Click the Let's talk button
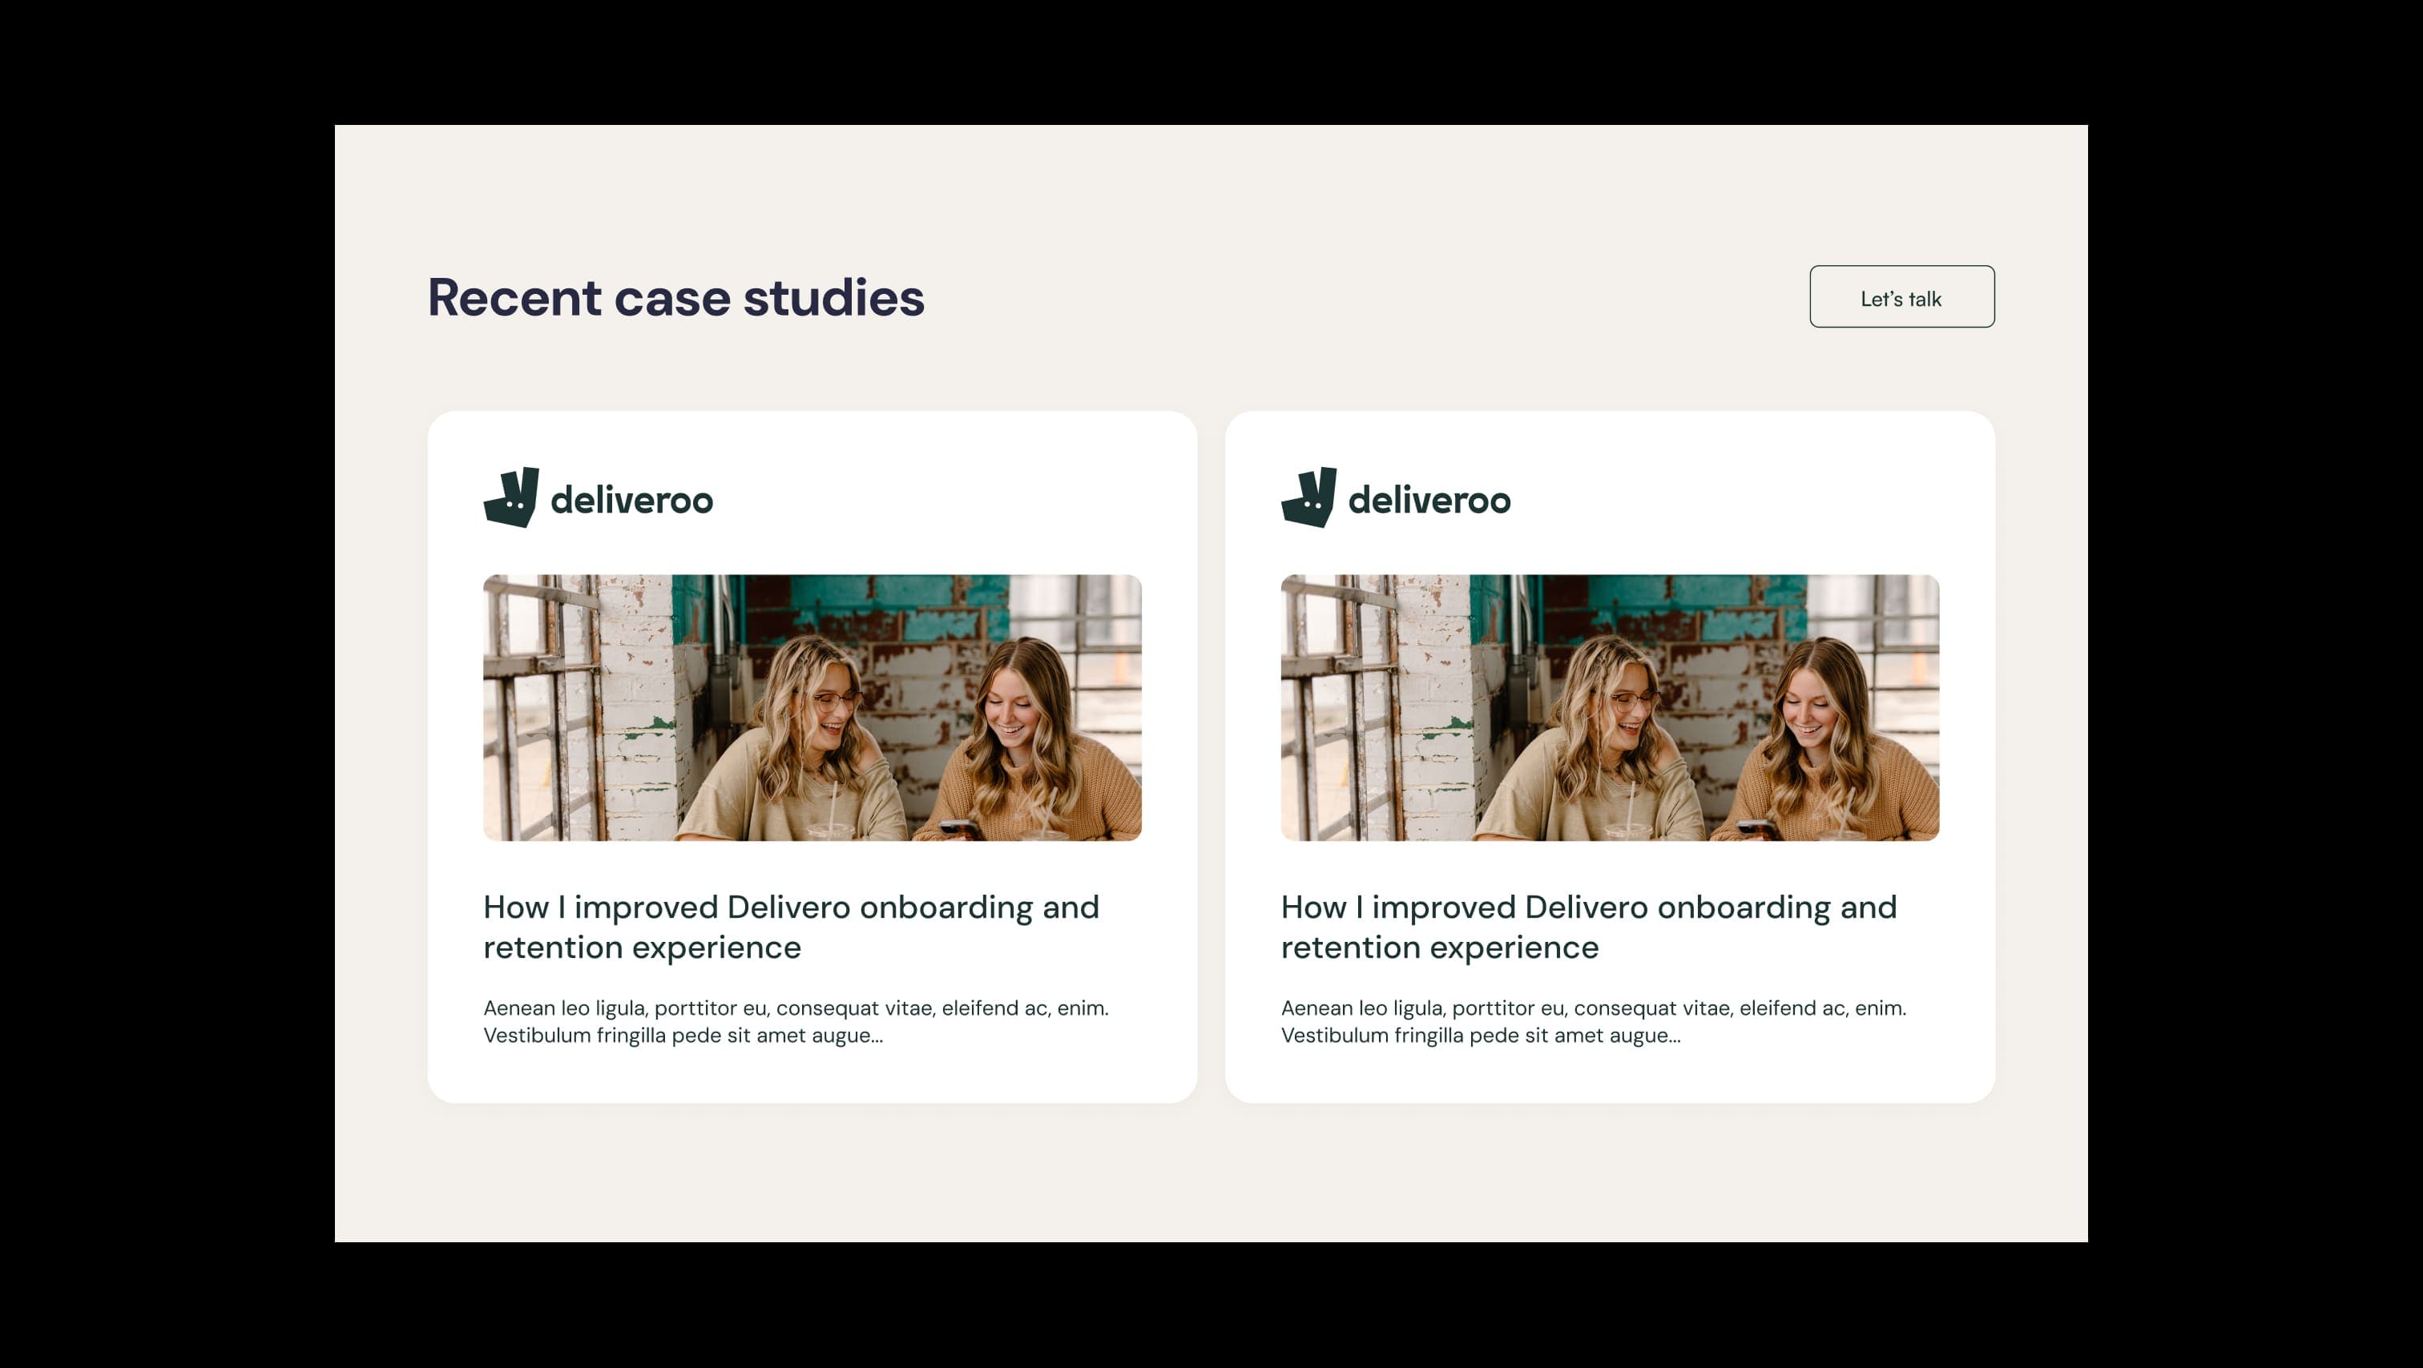The image size is (2423, 1368). (1901, 296)
